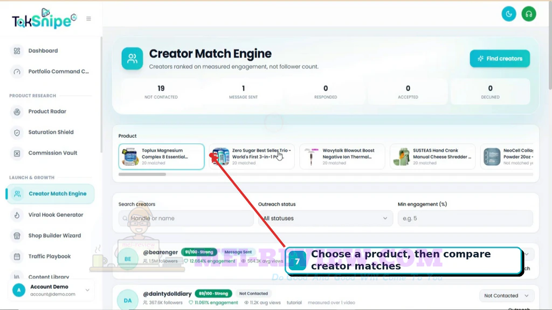
Task: Click the Traffic Playbook calendar icon
Action: 17,257
